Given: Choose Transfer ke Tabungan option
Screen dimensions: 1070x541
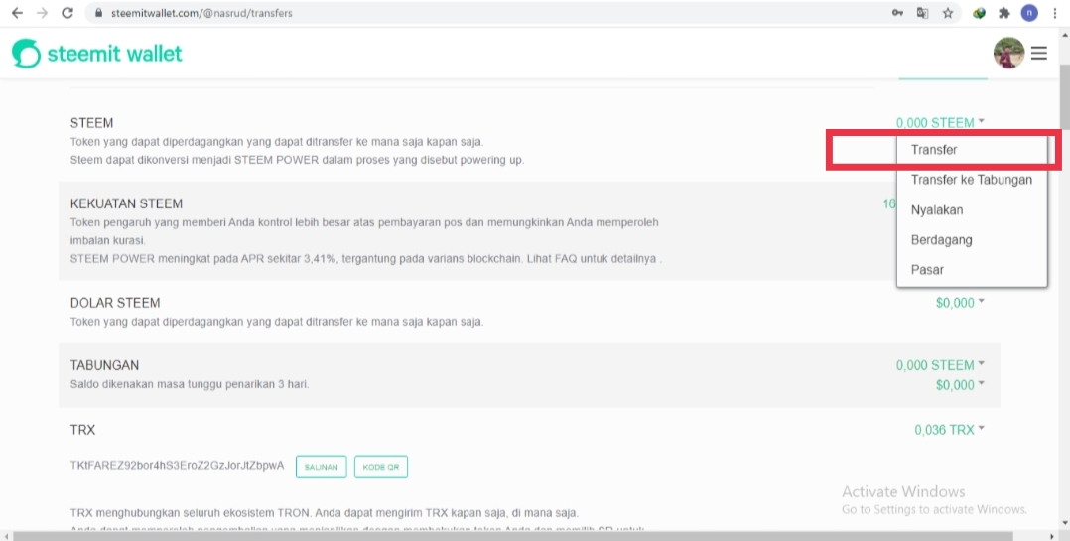Looking at the screenshot, I should pyautogui.click(x=972, y=180).
